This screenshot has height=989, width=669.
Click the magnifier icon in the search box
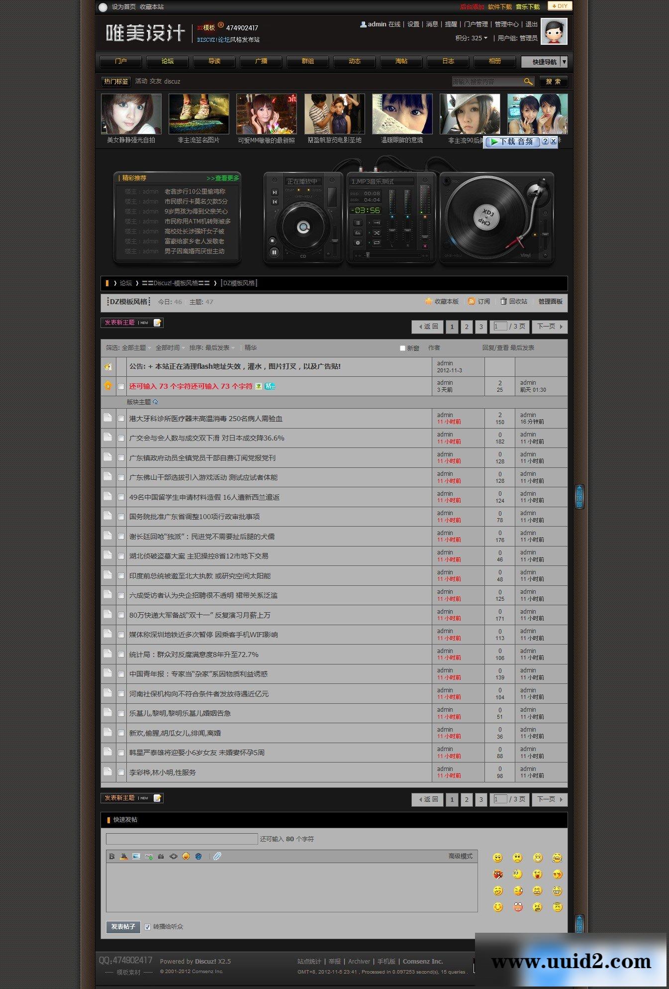528,82
